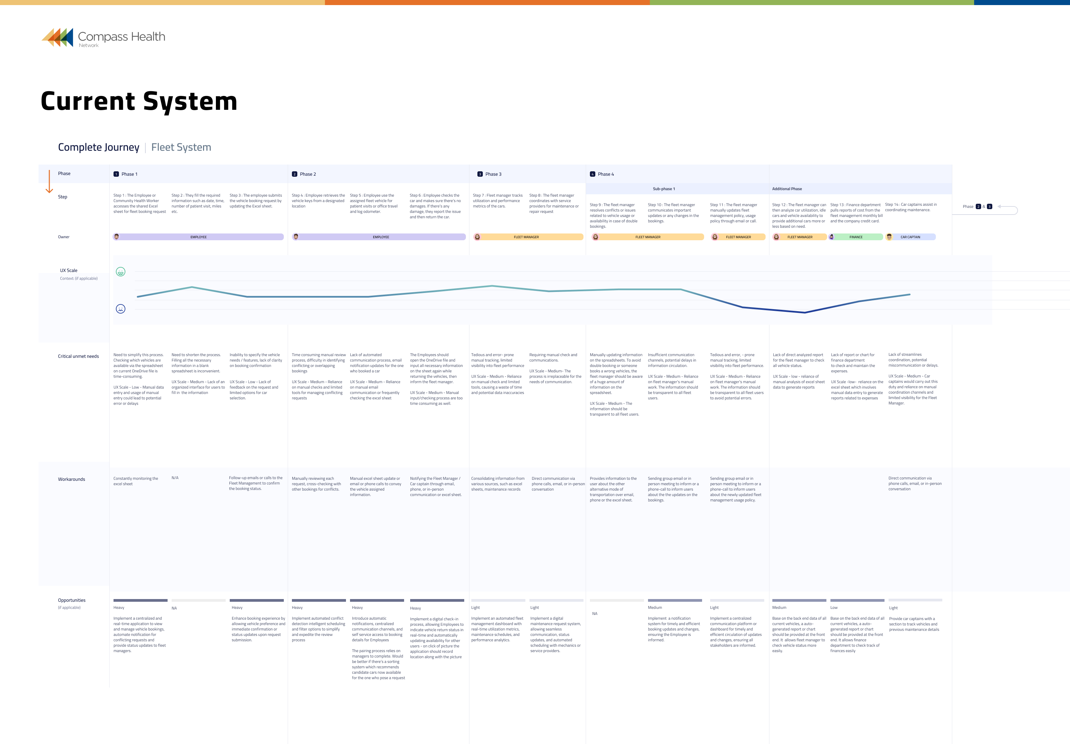This screenshot has height=744, width=1070.
Task: Click the Employee avatar under Phase 1
Action: pyautogui.click(x=117, y=237)
